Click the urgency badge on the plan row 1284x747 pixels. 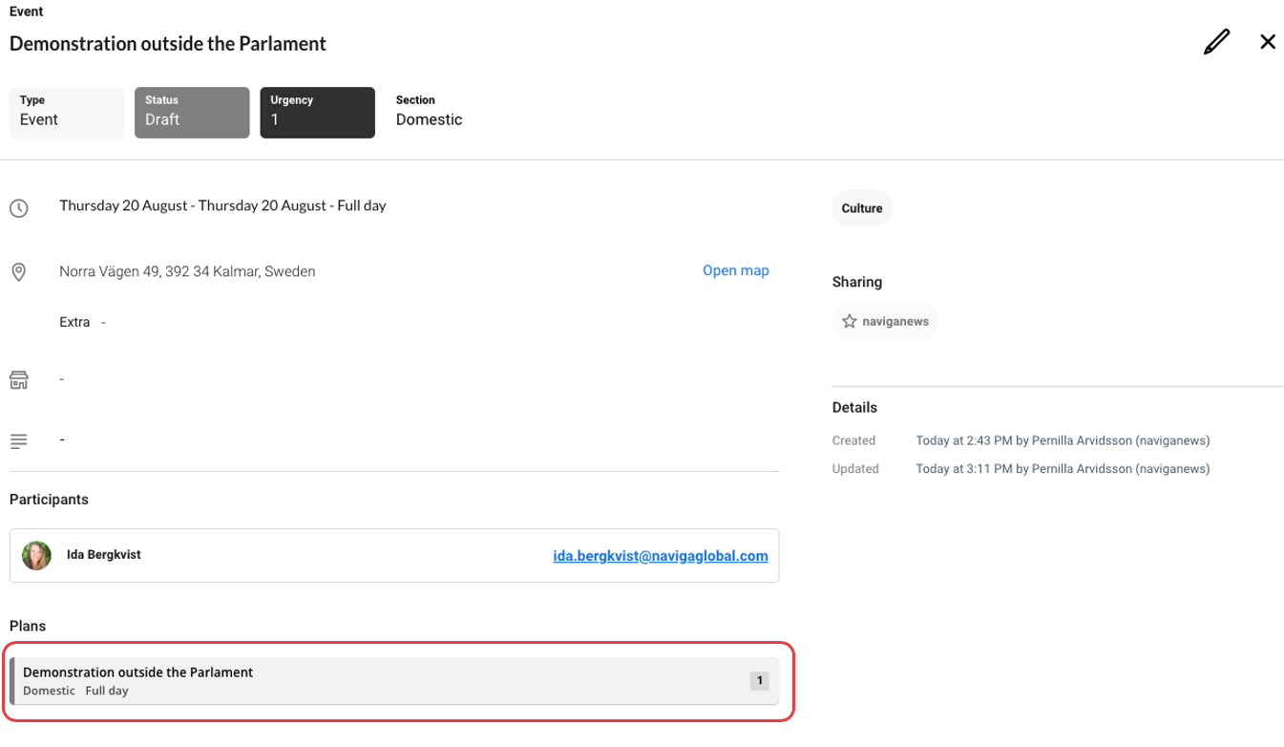pyautogui.click(x=759, y=681)
